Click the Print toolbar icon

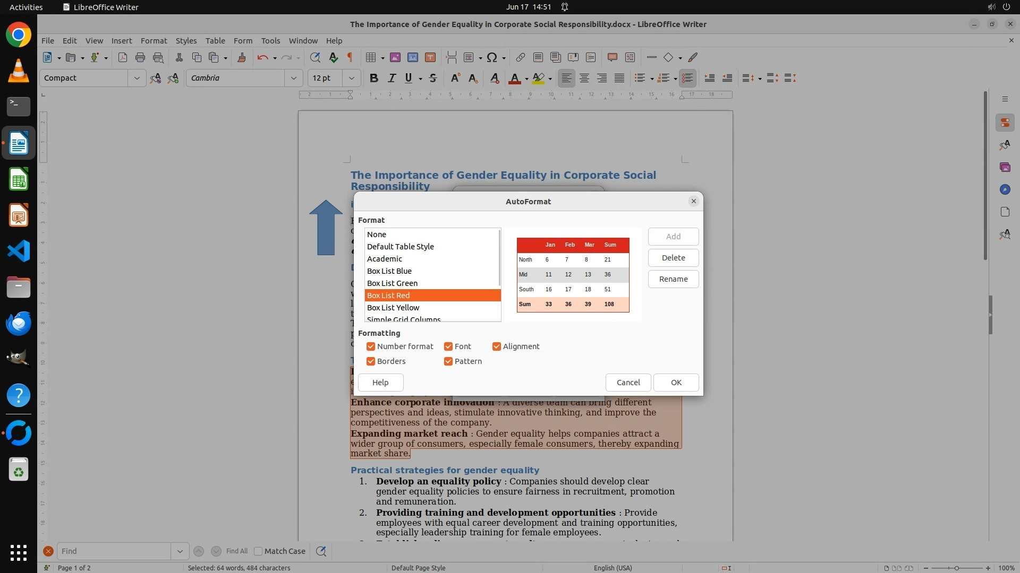click(140, 57)
